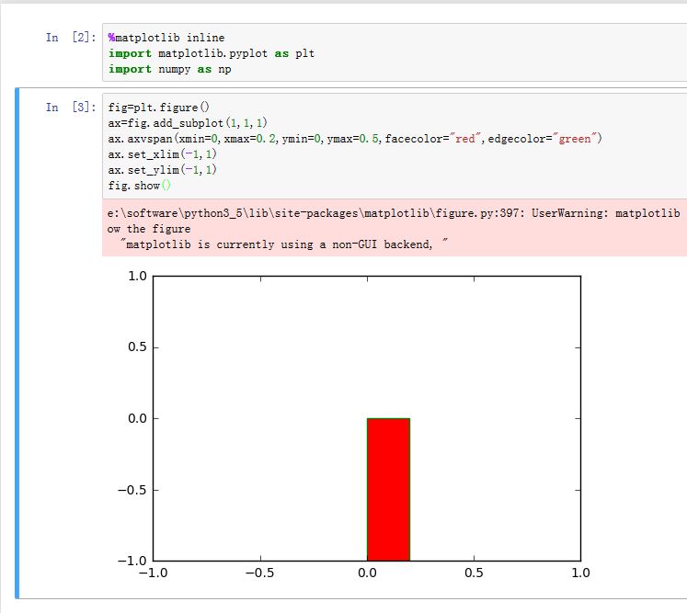Click the ax.axvspan code line
687x613 pixels.
355,139
